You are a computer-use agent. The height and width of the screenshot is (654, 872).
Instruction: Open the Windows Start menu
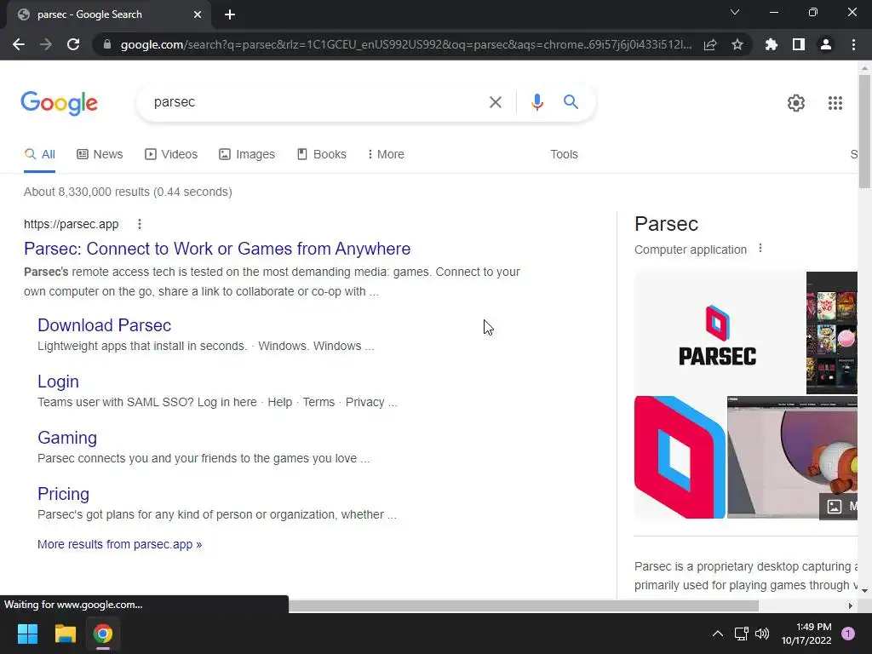[x=27, y=634]
